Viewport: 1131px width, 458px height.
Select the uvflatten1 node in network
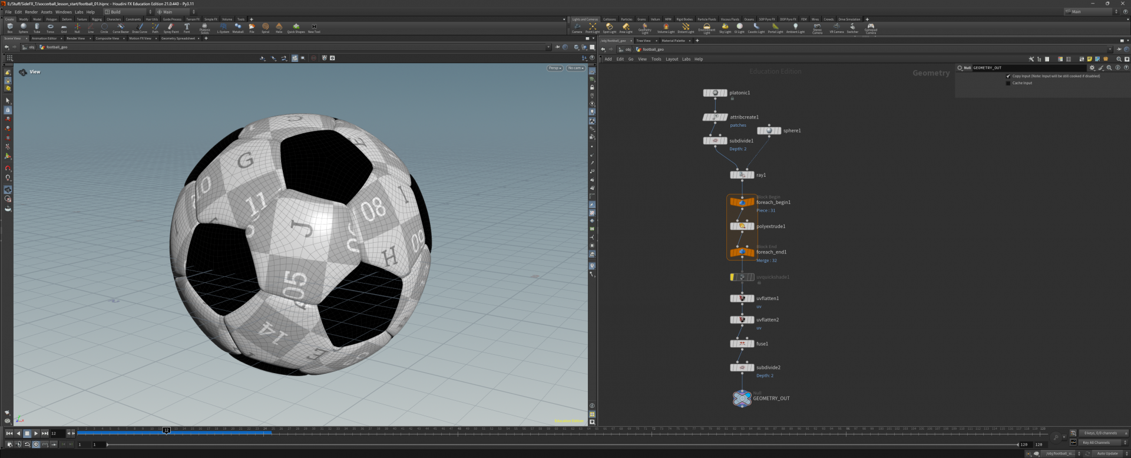pos(742,299)
